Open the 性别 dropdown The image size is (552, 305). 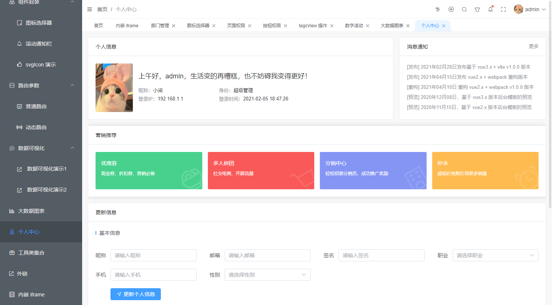tap(268, 275)
